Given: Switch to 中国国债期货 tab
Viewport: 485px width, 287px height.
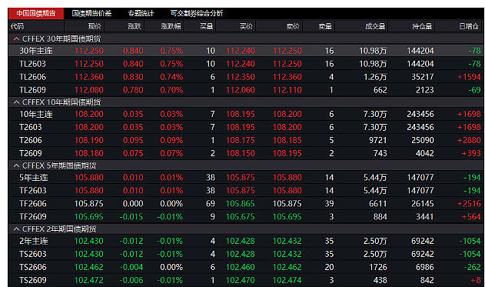Looking at the screenshot, I should click(x=36, y=13).
